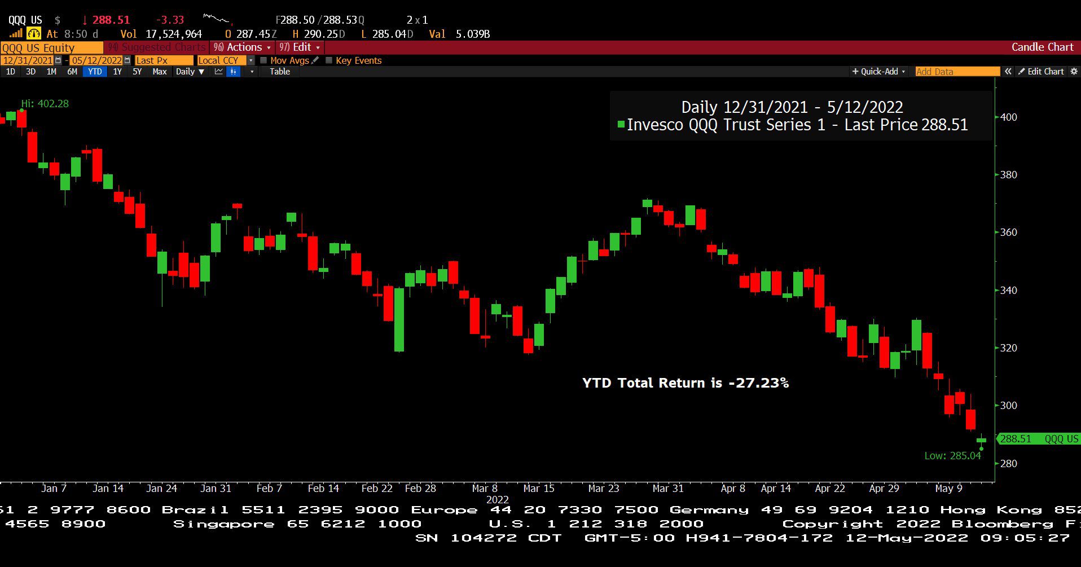Viewport: 1081px width, 567px height.
Task: Select the YTD time range
Action: coord(95,72)
